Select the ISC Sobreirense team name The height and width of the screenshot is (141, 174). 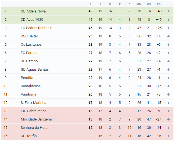click(33, 111)
